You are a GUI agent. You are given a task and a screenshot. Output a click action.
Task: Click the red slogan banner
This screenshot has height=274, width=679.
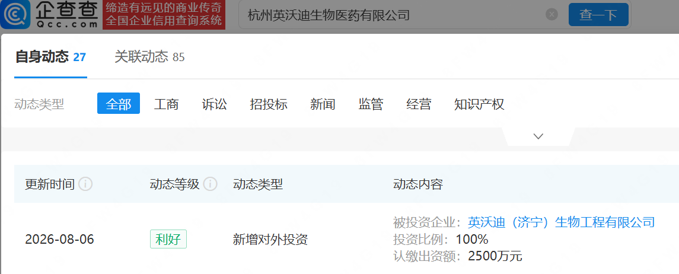click(164, 14)
